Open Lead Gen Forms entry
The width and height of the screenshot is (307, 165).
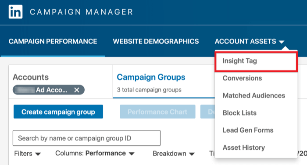tap(248, 130)
